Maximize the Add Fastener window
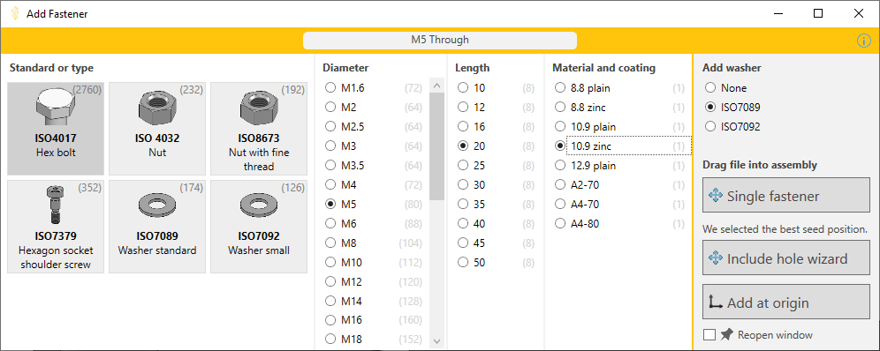 pos(818,13)
